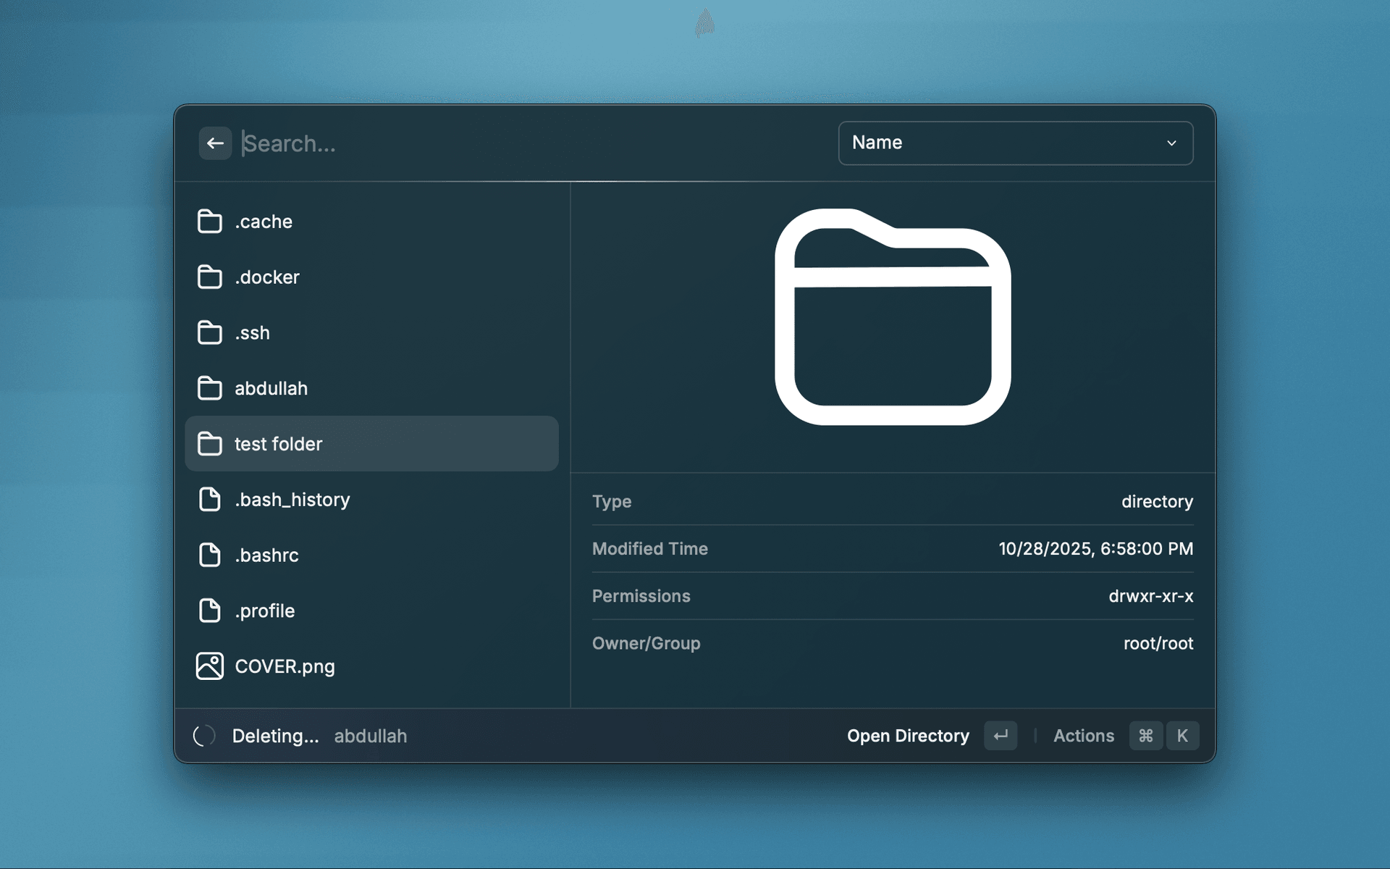The height and width of the screenshot is (869, 1390).
Task: Click the Enter key badge beside Open Directory
Action: click(1001, 736)
